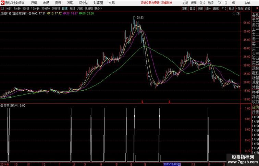This screenshot has width=259, height=166.
Task: Add stock with +自选 button
Action: point(239,9)
